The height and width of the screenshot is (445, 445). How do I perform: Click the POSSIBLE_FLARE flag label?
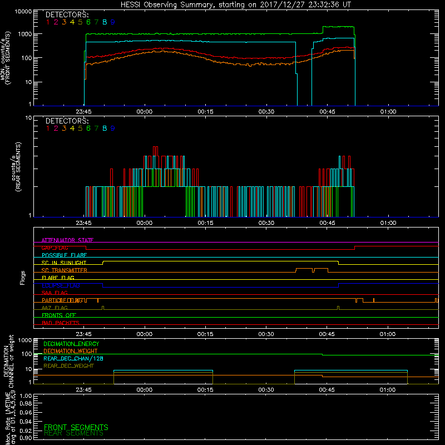click(x=64, y=255)
